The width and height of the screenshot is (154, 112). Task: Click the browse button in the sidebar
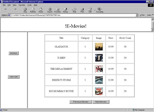click(x=14, y=53)
